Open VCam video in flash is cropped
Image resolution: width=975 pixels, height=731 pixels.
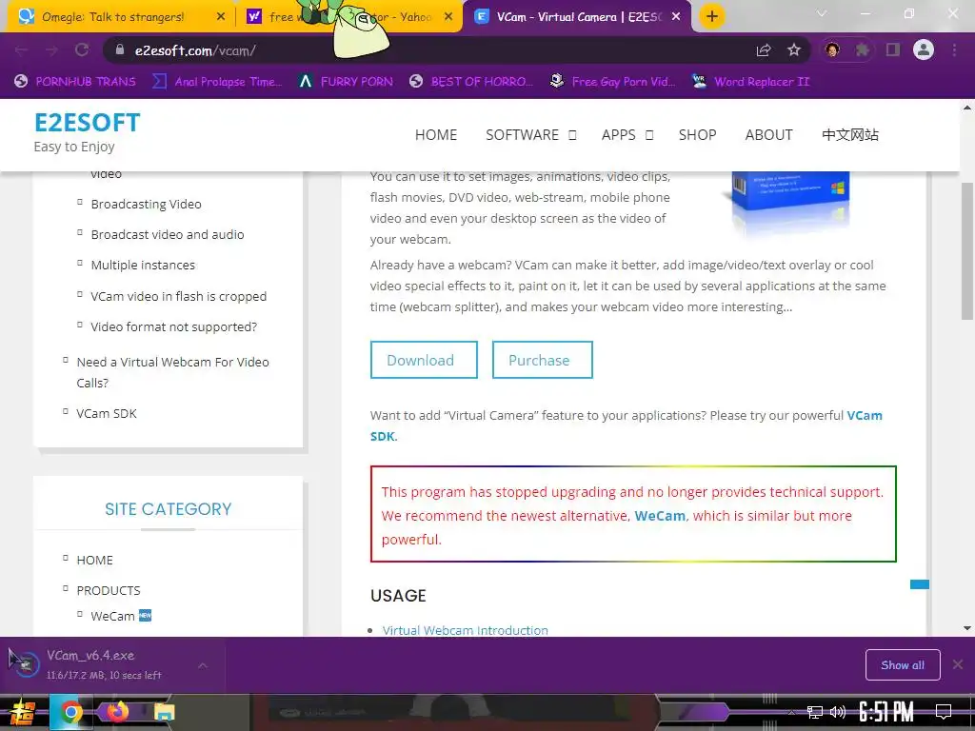tap(178, 297)
